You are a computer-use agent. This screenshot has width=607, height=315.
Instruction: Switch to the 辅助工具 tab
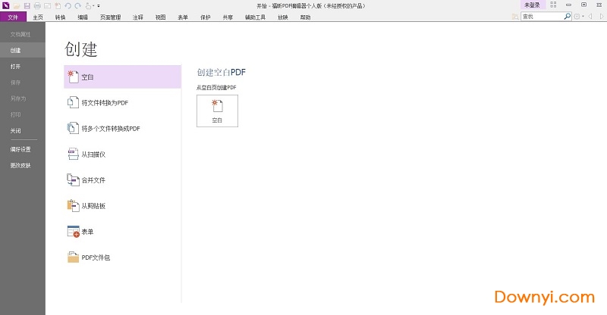[x=255, y=17]
